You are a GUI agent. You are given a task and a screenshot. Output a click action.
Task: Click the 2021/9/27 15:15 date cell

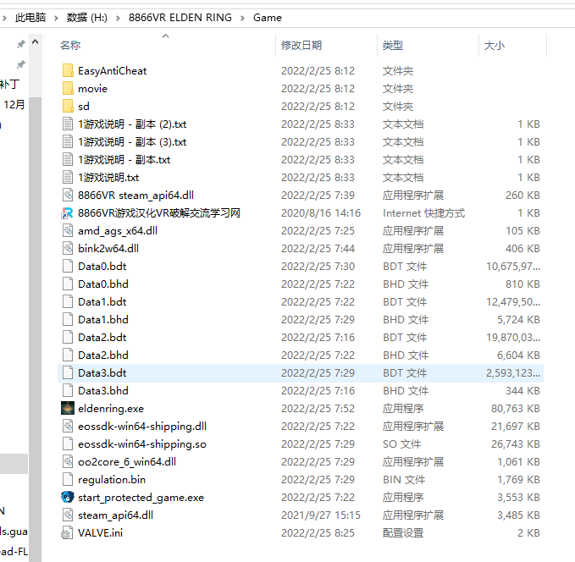point(321,515)
